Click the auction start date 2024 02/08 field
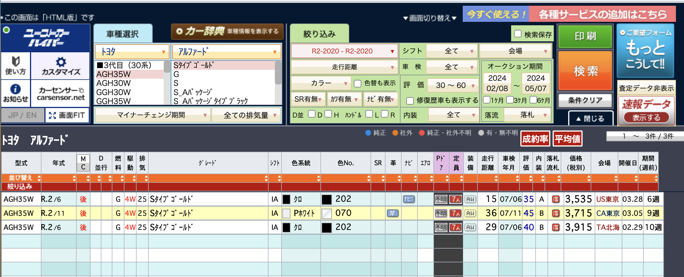Image resolution: width=684 pixels, height=277 pixels. [x=497, y=83]
